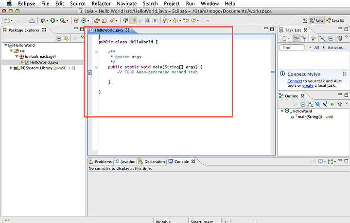This screenshot has height=223, width=350.
Task: Open the Package Explorer view menu
Action: (82, 37)
